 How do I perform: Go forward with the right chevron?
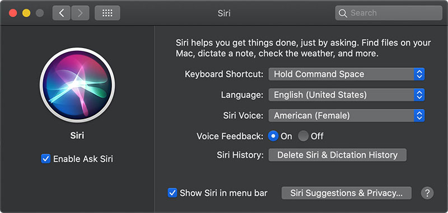coord(80,13)
